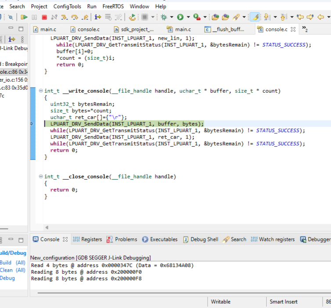Click the Next Edit Location arrow icon
This screenshot has height=308, width=331.
[x=310, y=17]
